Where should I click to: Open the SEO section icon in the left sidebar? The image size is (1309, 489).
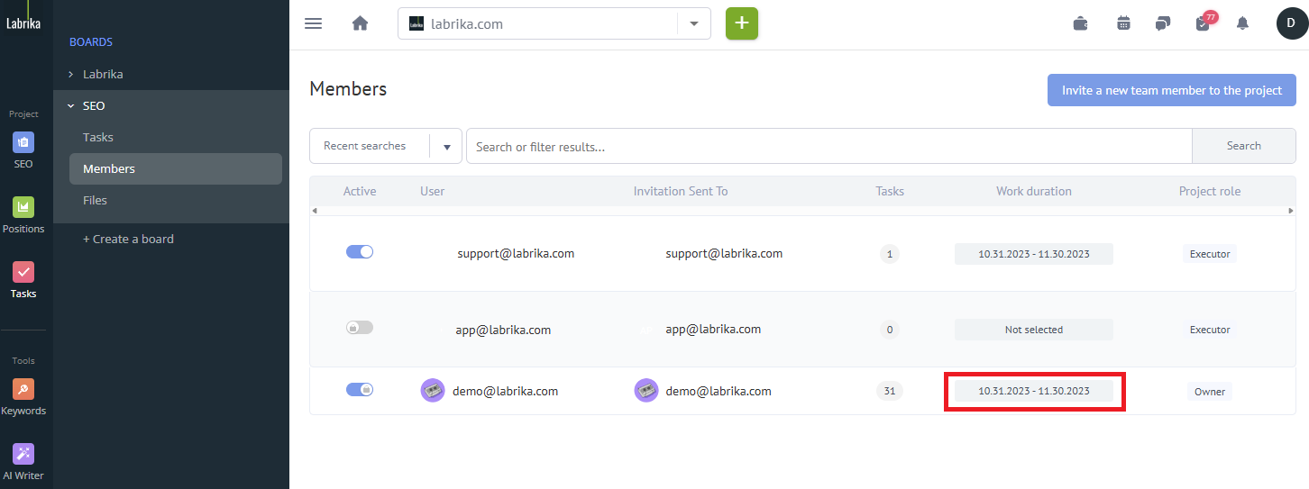pyautogui.click(x=23, y=142)
